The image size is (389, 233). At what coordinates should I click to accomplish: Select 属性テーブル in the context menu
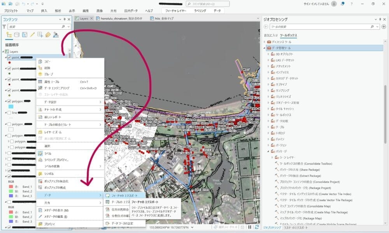pyautogui.click(x=70, y=82)
